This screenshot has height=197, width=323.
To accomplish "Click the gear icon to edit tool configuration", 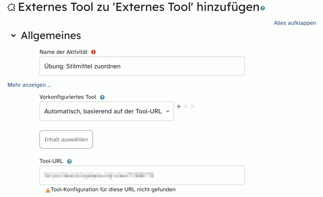I will click(186, 107).
